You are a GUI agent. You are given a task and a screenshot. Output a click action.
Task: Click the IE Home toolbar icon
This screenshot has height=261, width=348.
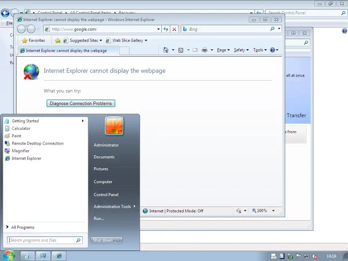[166, 50]
